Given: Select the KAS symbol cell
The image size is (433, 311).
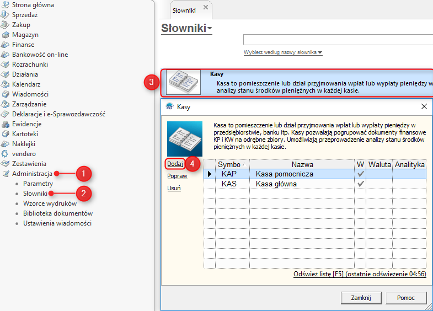Looking at the screenshot, I should click(x=232, y=184).
